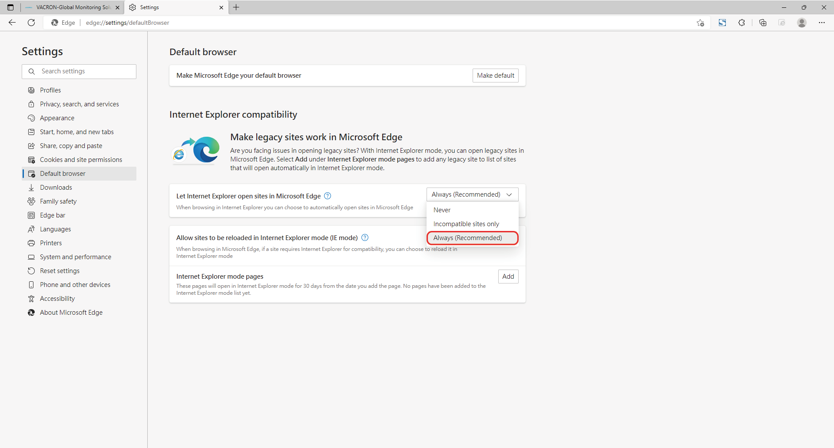Open Profiles settings section
Viewport: 834px width, 448px height.
79,90
